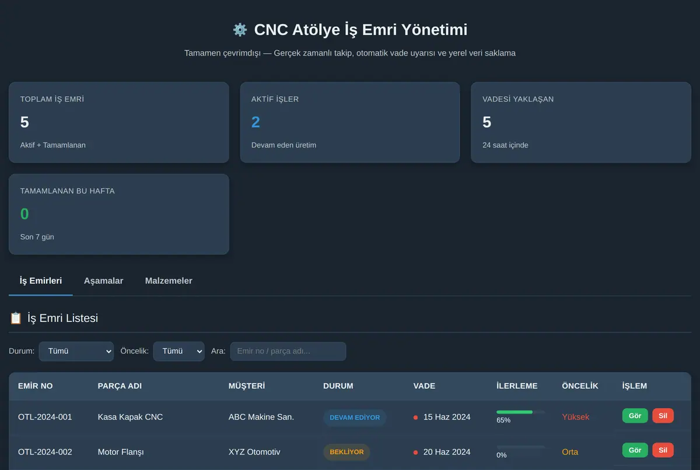Screen dimensions: 700x470
Task: Click the gear icon beside the page title
Action: pyautogui.click(x=240, y=30)
